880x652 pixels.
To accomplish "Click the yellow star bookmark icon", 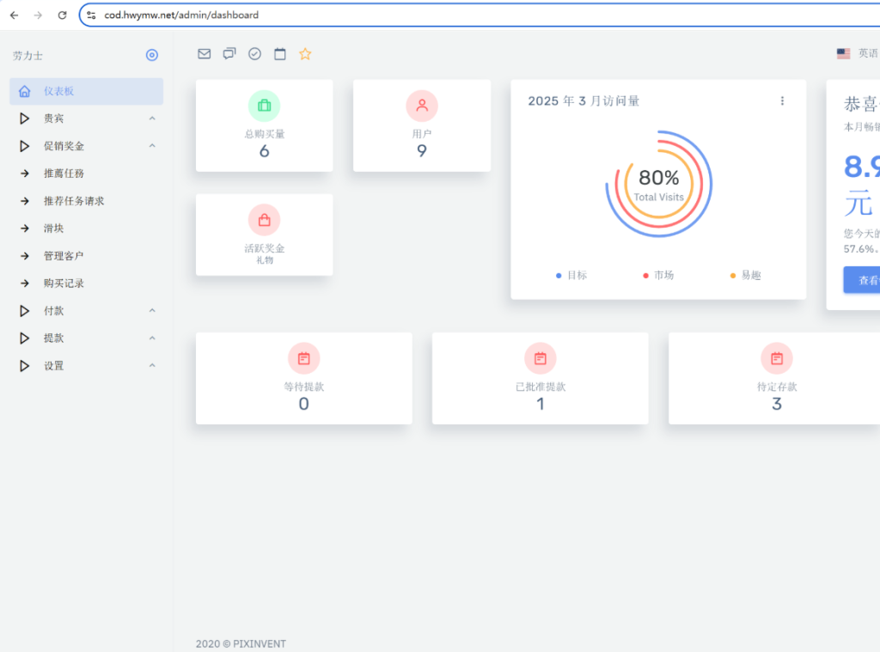I will [305, 54].
